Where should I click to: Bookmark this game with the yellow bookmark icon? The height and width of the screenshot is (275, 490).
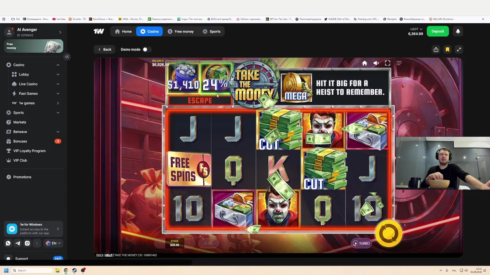(x=448, y=49)
